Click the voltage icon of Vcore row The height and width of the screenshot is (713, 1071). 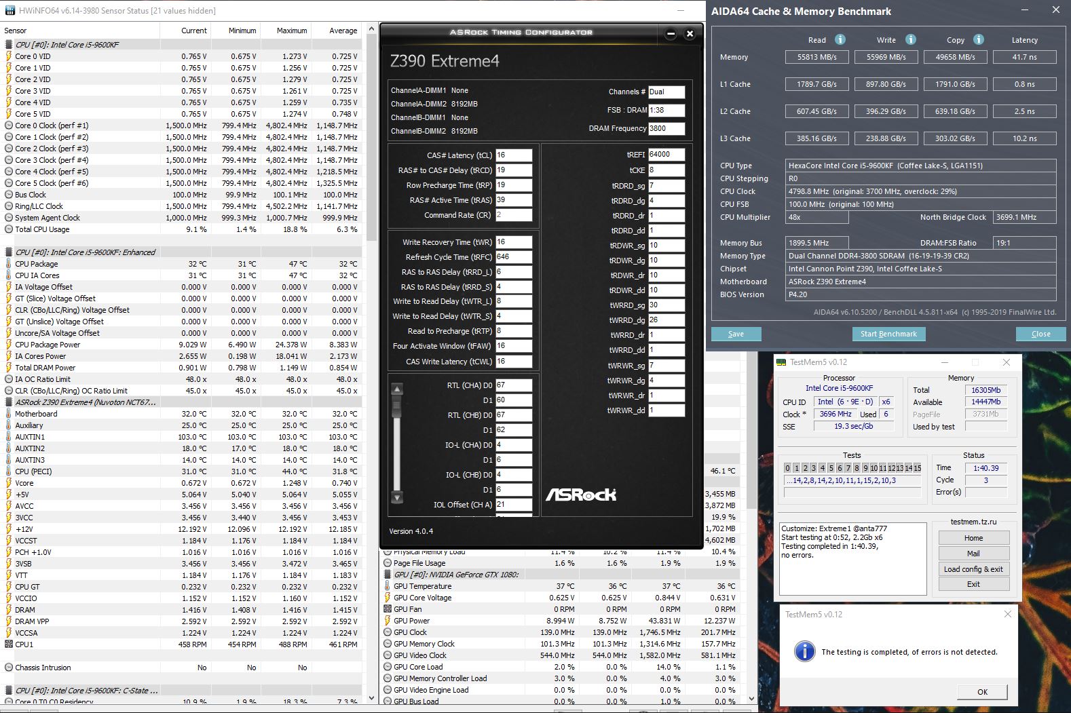(9, 483)
